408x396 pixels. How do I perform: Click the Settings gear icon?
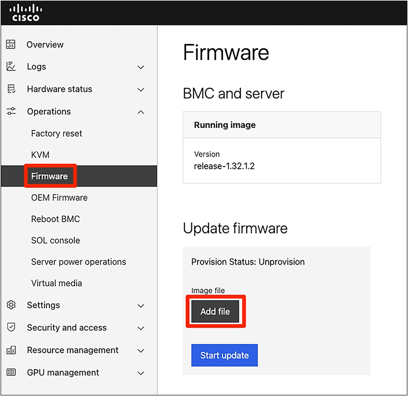click(11, 305)
